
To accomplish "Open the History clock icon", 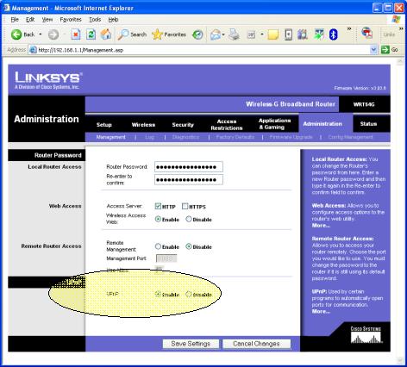I will pyautogui.click(x=197, y=34).
